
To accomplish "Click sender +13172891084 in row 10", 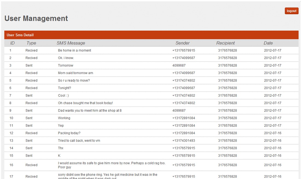I will tap(184, 118).
